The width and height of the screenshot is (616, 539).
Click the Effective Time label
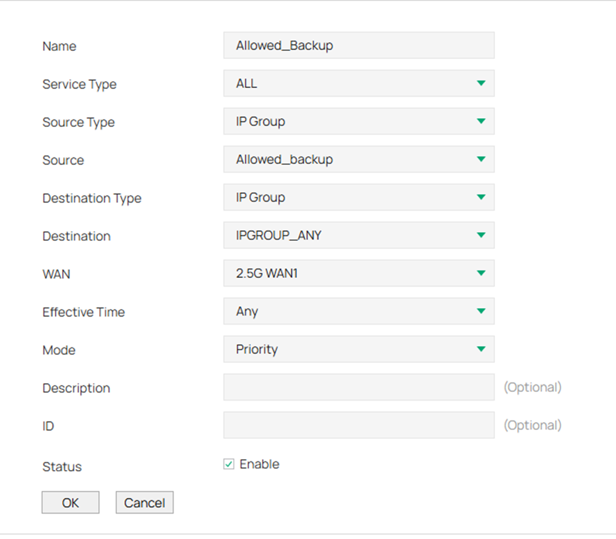(x=83, y=312)
